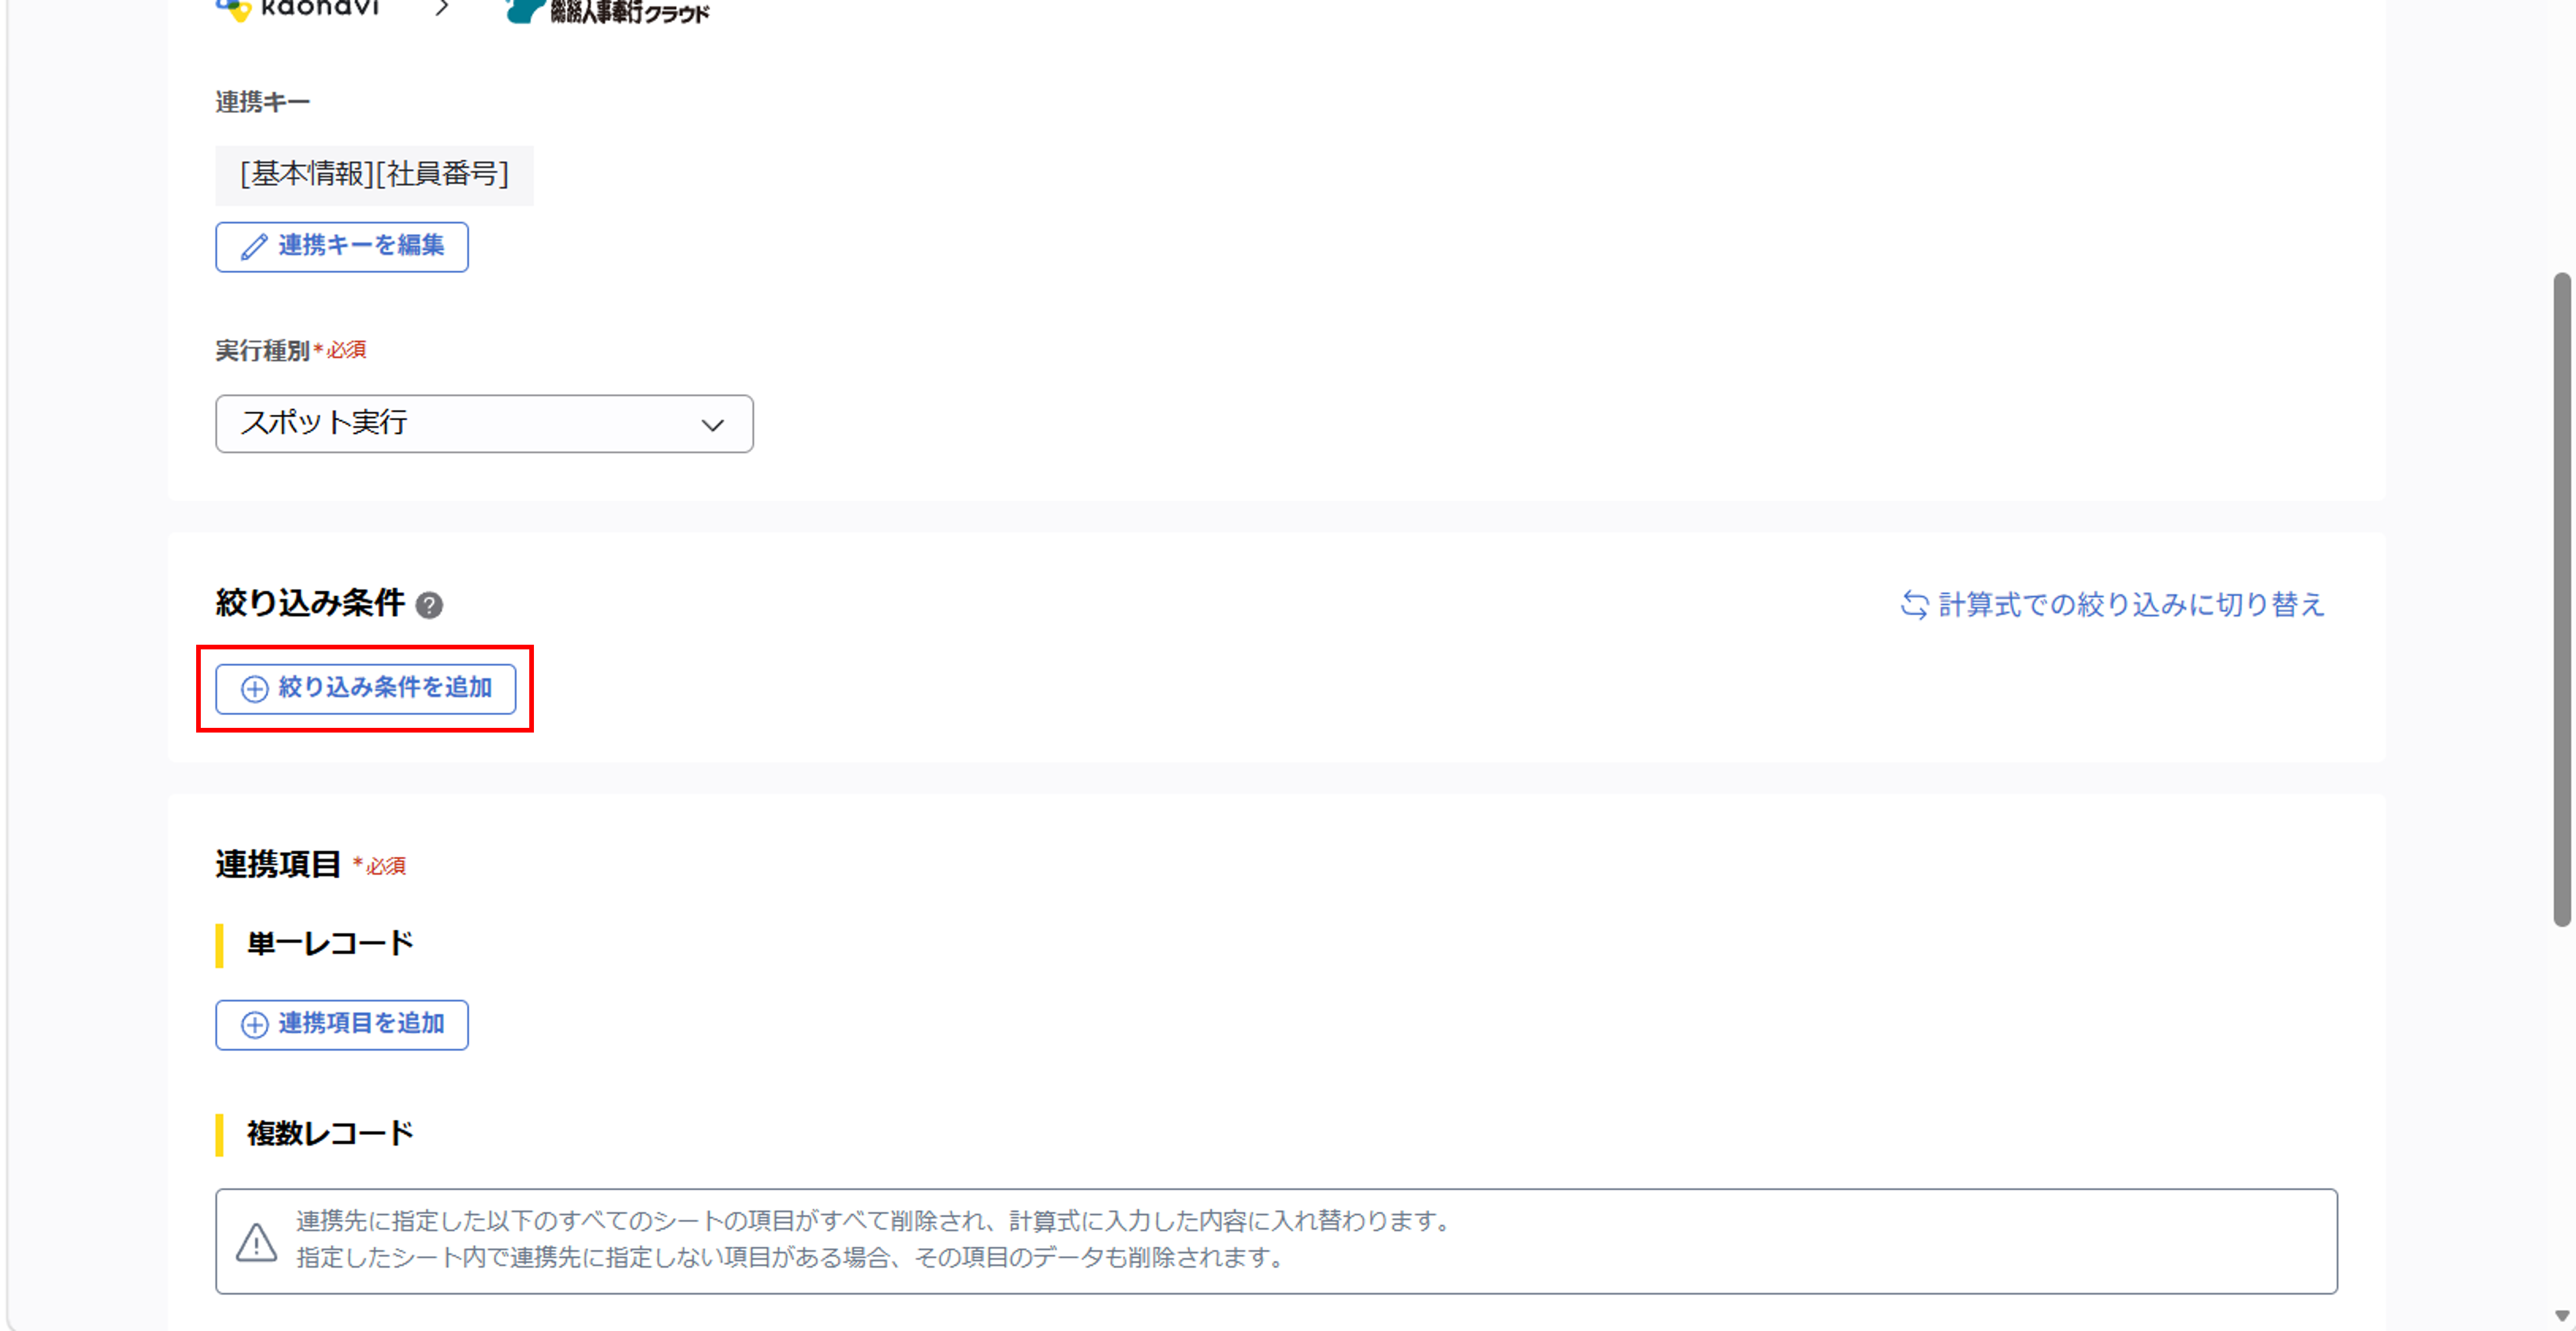Click the arrow between kaonavi and 奉行クラウド logos
The width and height of the screenshot is (2576, 1331).
(442, 9)
